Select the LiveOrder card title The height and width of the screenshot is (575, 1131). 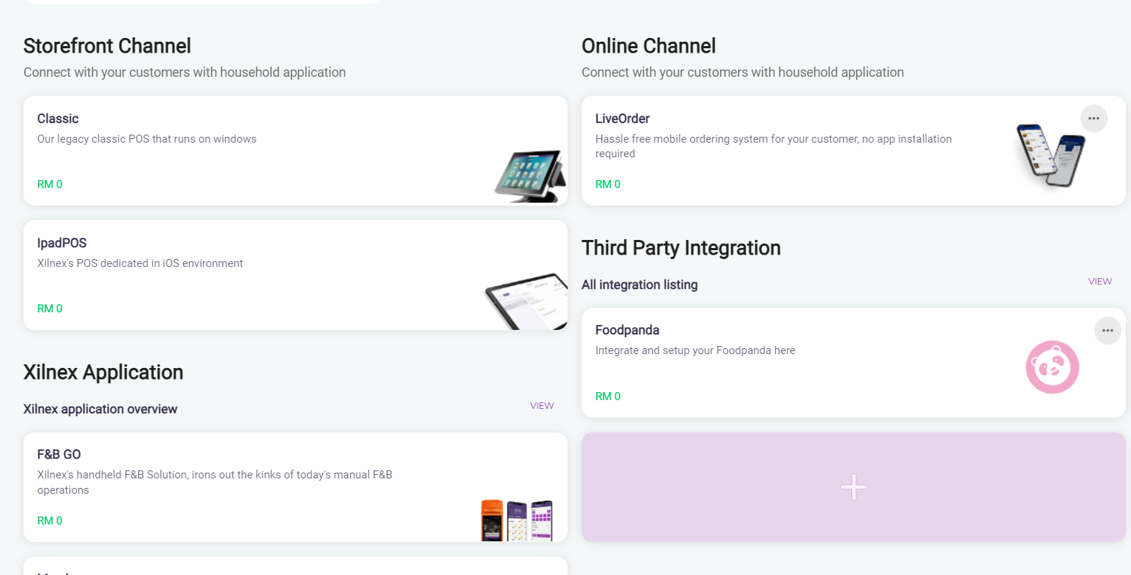[x=622, y=119]
